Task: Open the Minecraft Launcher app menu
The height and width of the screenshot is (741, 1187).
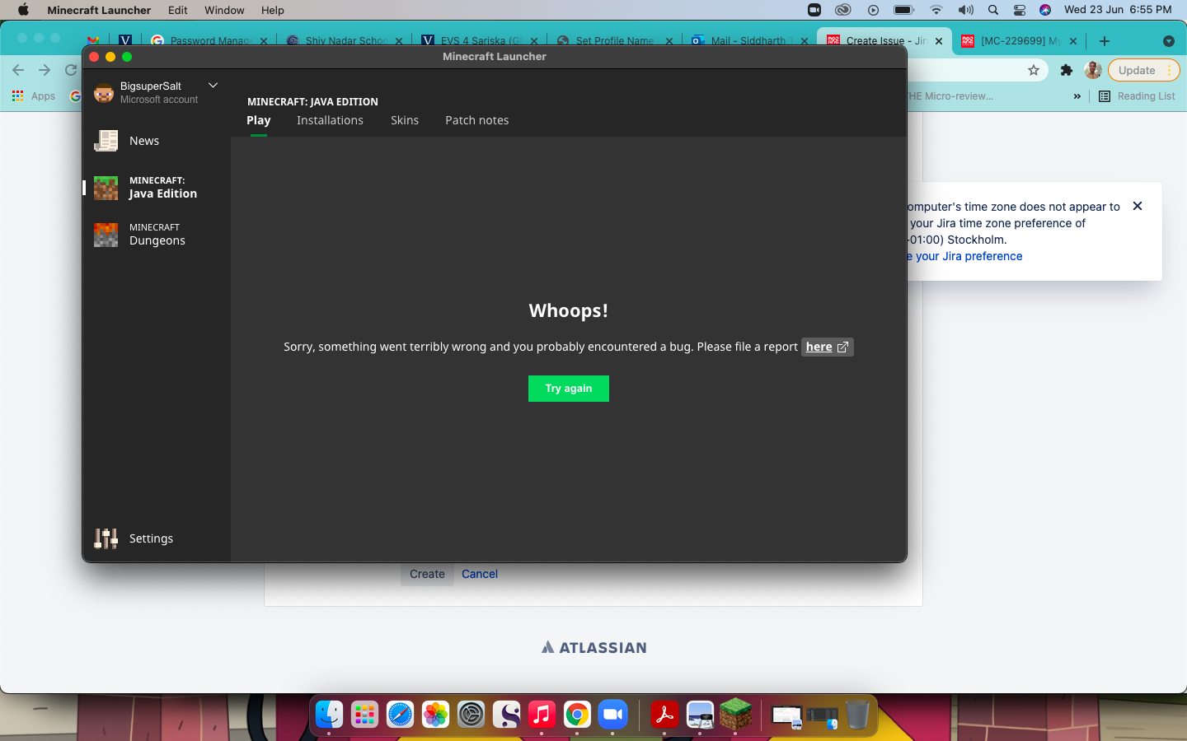Action: (99, 10)
